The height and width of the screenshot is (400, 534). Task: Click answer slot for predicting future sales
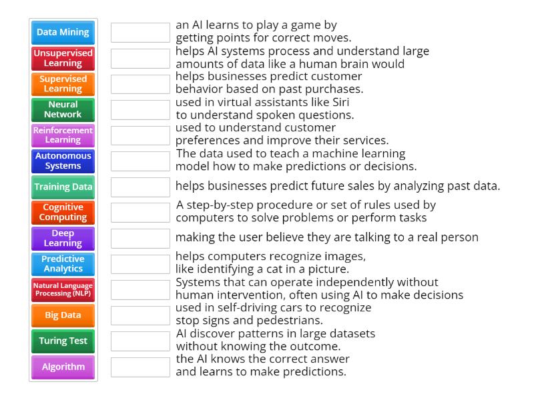[140, 187]
